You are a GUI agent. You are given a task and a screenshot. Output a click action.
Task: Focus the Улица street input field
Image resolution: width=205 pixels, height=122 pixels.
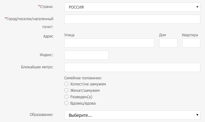(x=109, y=43)
